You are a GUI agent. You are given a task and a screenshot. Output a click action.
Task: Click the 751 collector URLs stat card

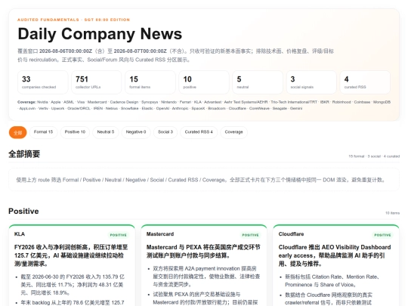click(x=97, y=82)
